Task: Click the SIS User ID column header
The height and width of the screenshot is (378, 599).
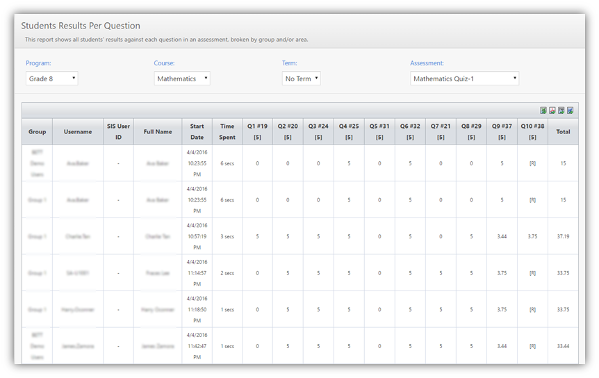Action: 118,131
